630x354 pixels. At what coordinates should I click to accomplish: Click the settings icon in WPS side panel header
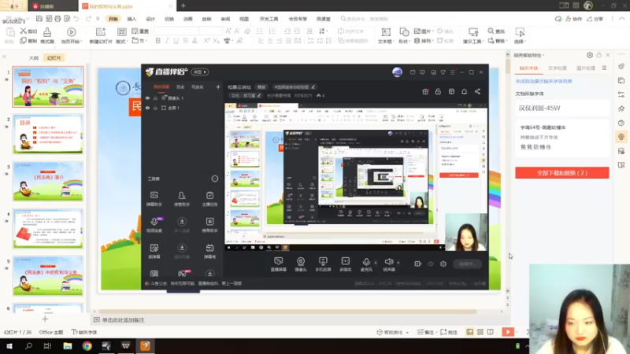click(x=589, y=55)
